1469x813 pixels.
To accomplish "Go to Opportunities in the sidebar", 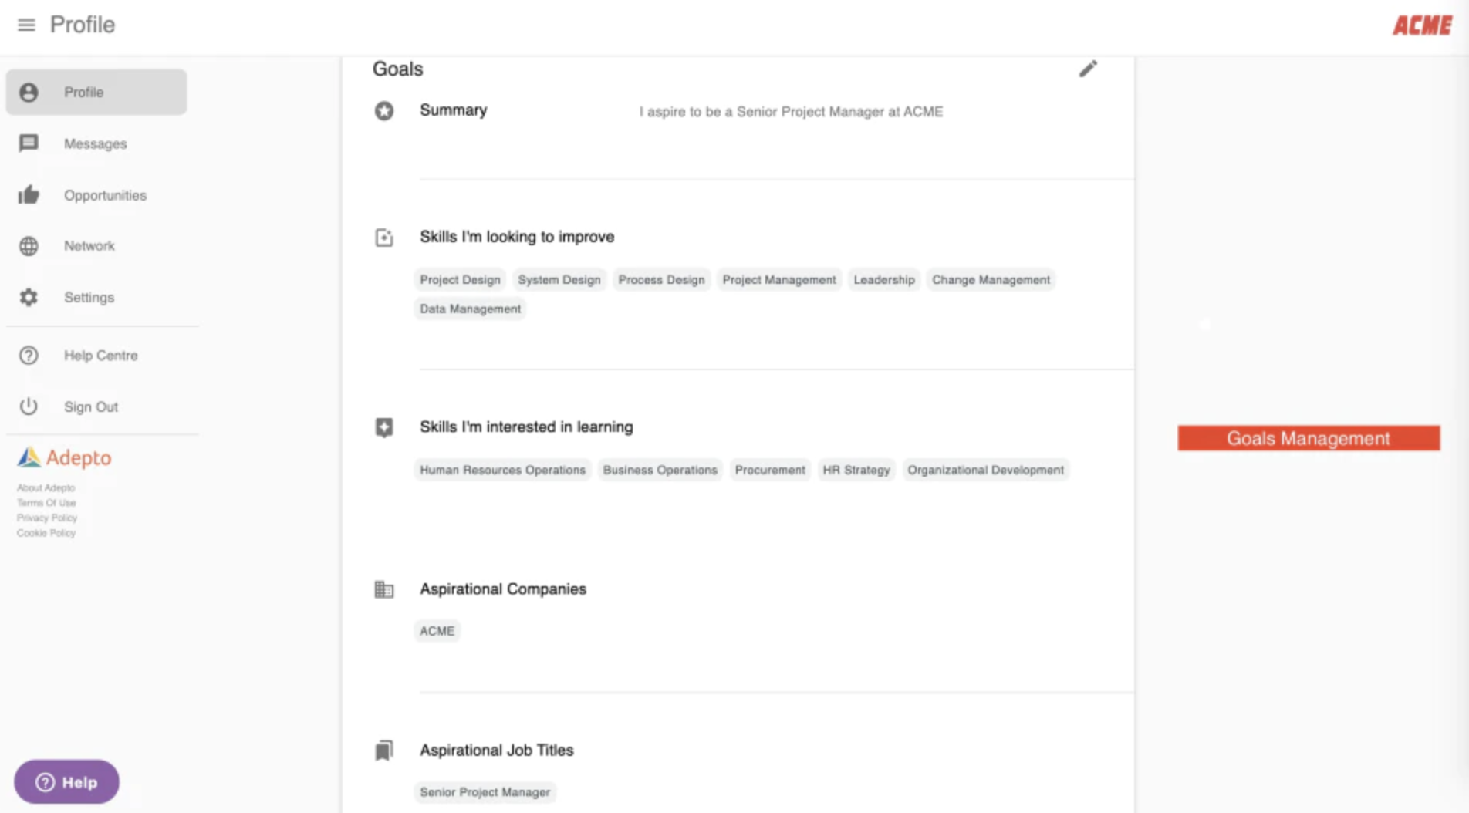I will (x=105, y=196).
